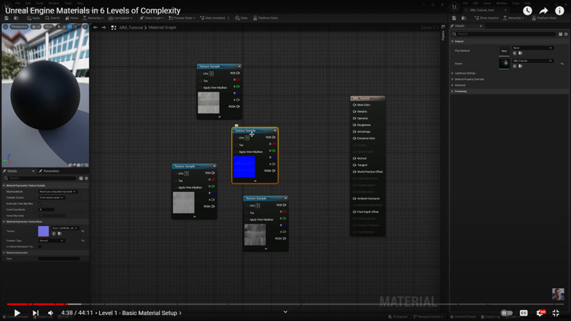The height and width of the screenshot is (321, 571).
Task: Open the Perspective viewport menu
Action: [x=19, y=26]
